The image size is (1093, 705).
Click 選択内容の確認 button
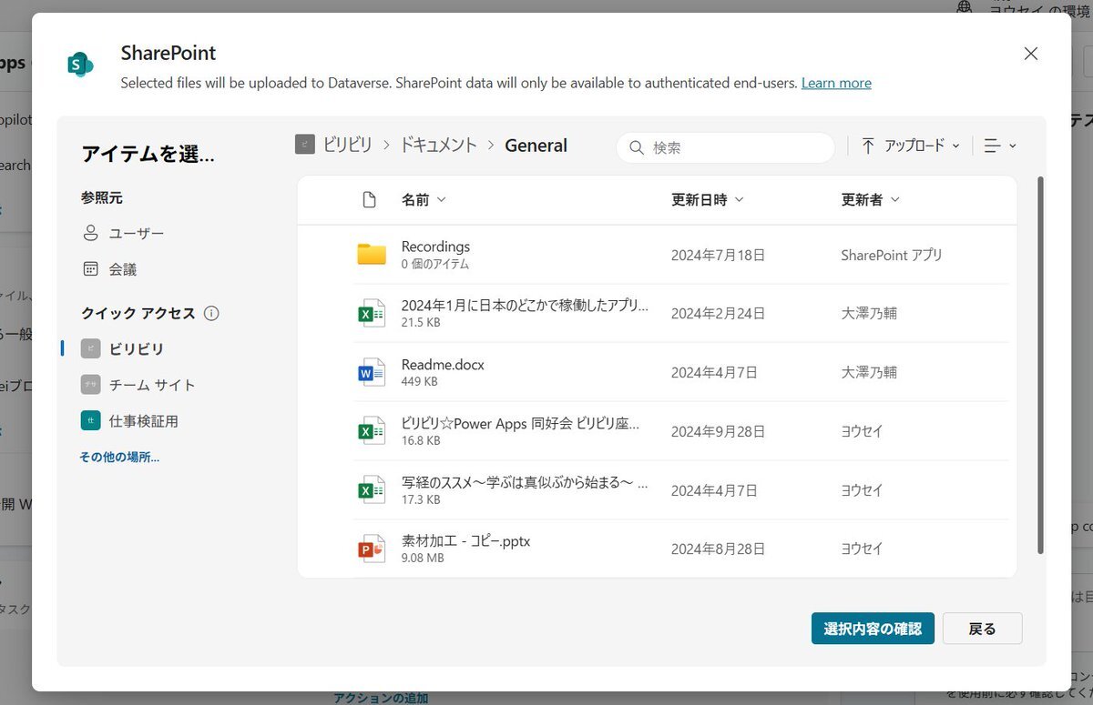tap(873, 629)
